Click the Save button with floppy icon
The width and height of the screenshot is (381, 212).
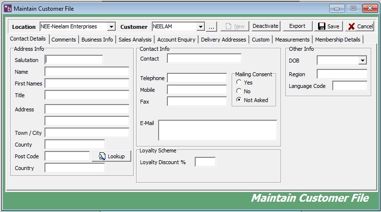click(x=329, y=26)
